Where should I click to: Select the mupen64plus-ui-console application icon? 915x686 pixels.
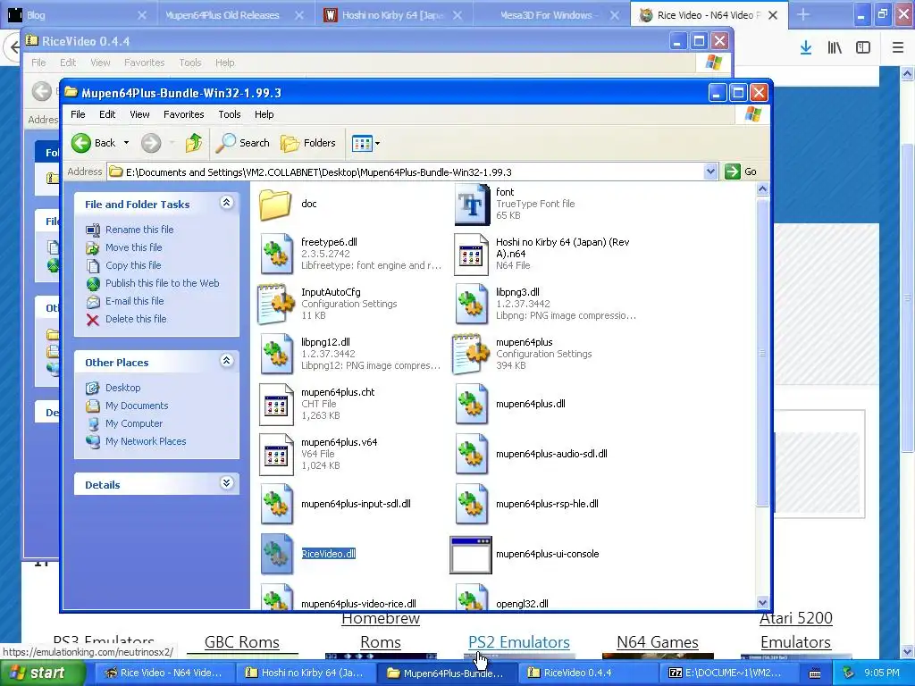pyautogui.click(x=471, y=555)
